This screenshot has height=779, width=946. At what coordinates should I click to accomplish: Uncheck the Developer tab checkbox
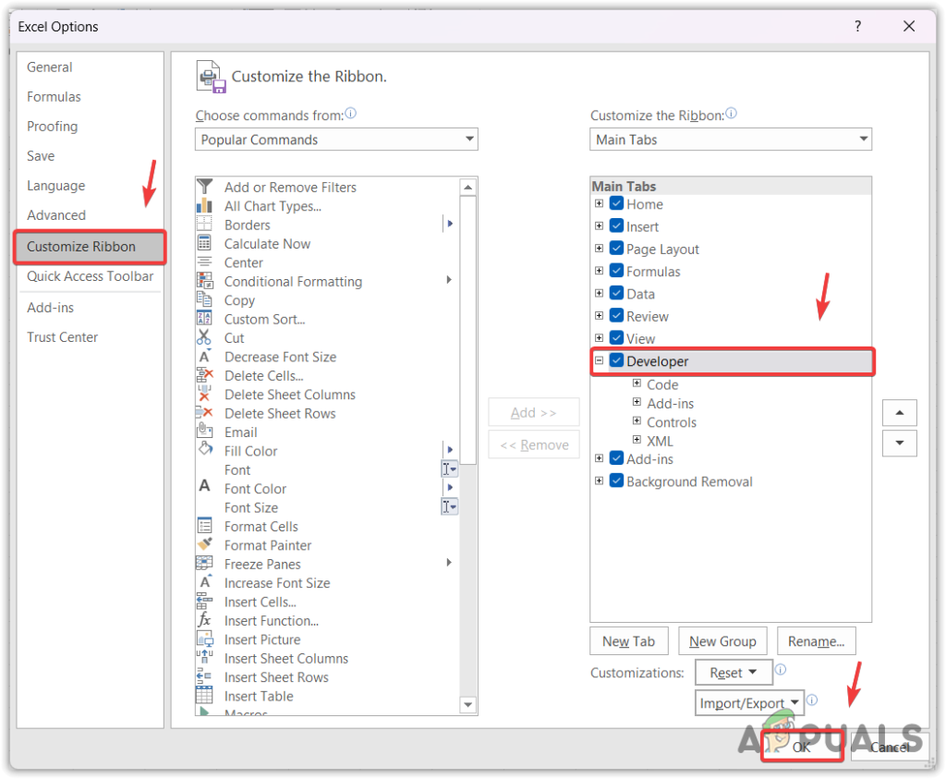615,361
